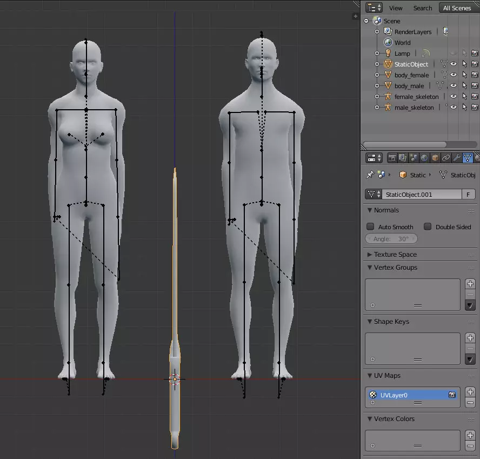Click the F fake user button

pyautogui.click(x=469, y=195)
